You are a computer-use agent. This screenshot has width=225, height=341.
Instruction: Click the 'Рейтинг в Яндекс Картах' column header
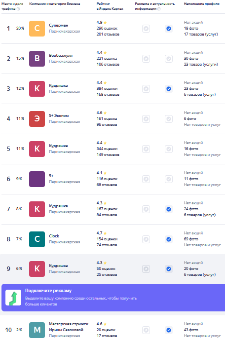(x=110, y=6)
